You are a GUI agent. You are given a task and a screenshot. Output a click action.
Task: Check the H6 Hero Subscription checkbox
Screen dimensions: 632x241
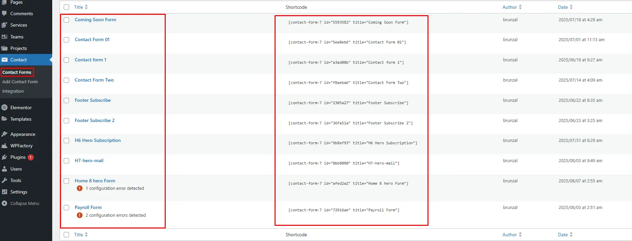point(66,141)
